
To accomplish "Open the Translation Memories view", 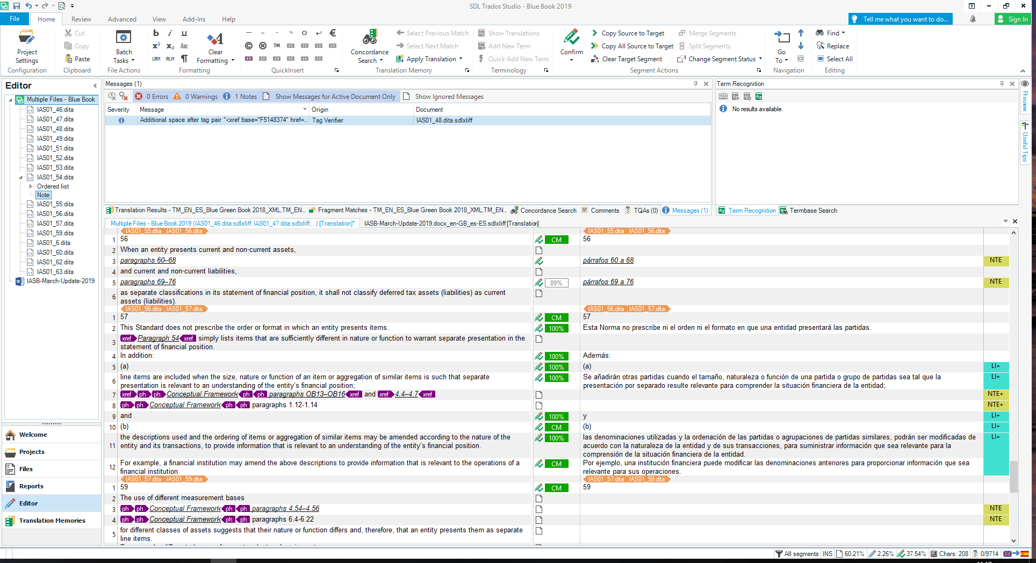I will (x=52, y=521).
